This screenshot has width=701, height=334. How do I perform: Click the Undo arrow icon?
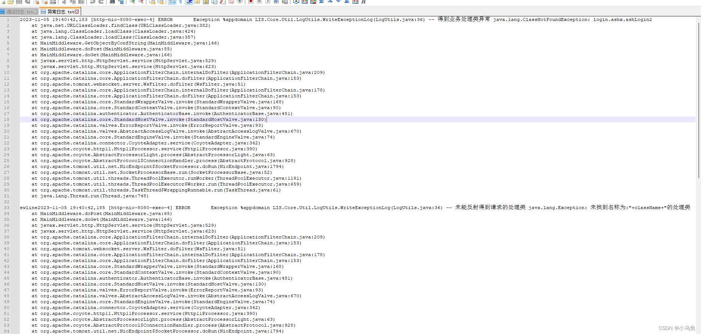coord(93,1)
